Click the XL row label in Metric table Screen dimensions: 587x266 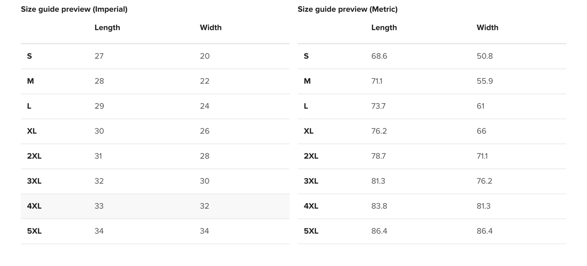[308, 131]
